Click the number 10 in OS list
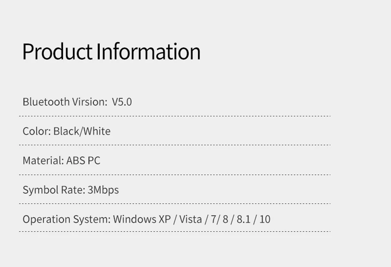This screenshot has width=391, height=267. pyautogui.click(x=265, y=219)
